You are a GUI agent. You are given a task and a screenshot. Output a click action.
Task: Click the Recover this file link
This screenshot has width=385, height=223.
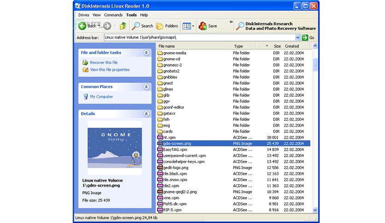104,62
